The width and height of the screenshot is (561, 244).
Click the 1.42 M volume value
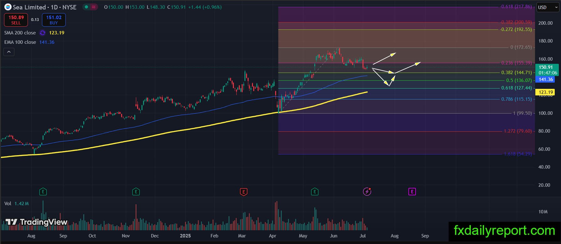[x=22, y=204]
